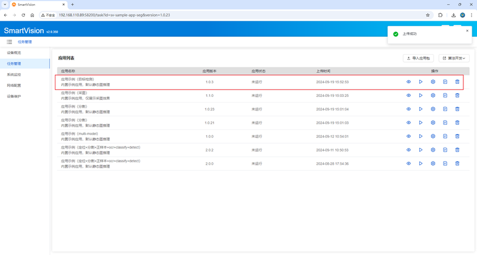
Task: Open document icon for multi-model app row
Action: (445, 137)
